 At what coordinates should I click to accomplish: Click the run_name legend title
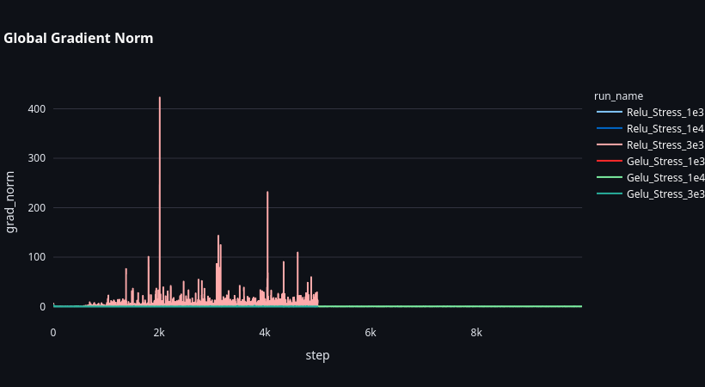[x=618, y=95]
